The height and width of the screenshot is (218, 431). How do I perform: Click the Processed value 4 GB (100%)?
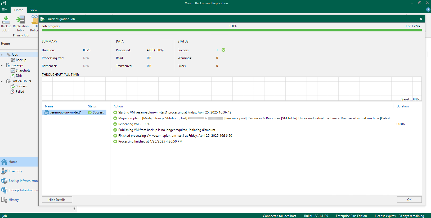point(155,50)
